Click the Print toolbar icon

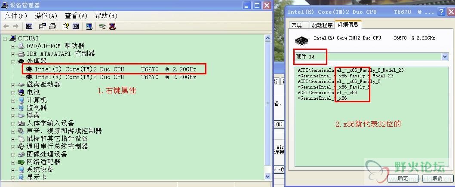point(52,26)
